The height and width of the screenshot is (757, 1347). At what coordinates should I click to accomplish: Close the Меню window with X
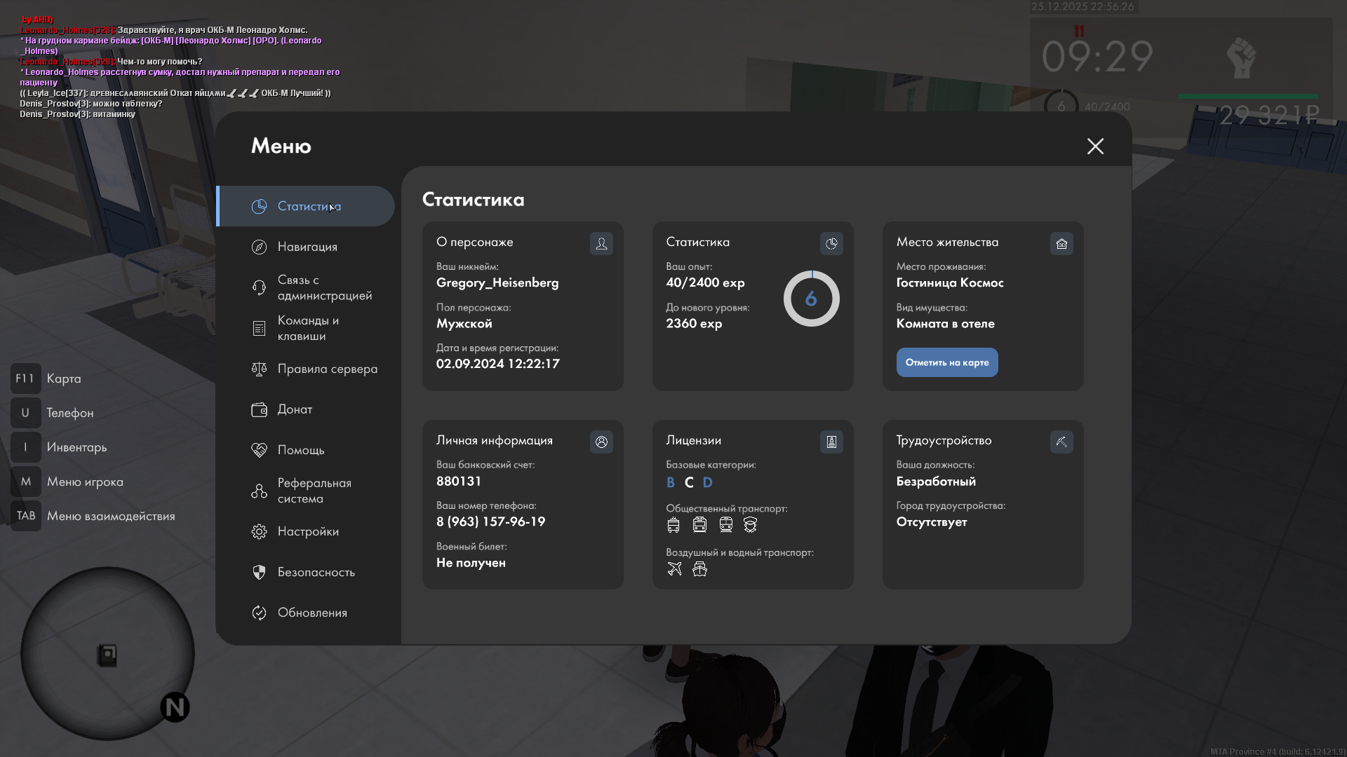[x=1095, y=146]
